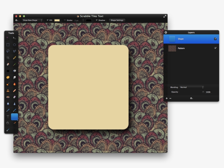Pick the Lasso tool
The image size is (224, 168).
[x=8, y=51]
